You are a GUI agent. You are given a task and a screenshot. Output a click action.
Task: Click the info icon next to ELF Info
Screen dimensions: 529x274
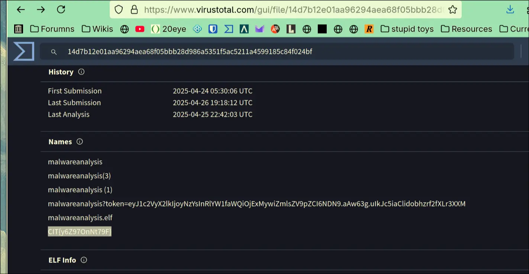(x=84, y=260)
